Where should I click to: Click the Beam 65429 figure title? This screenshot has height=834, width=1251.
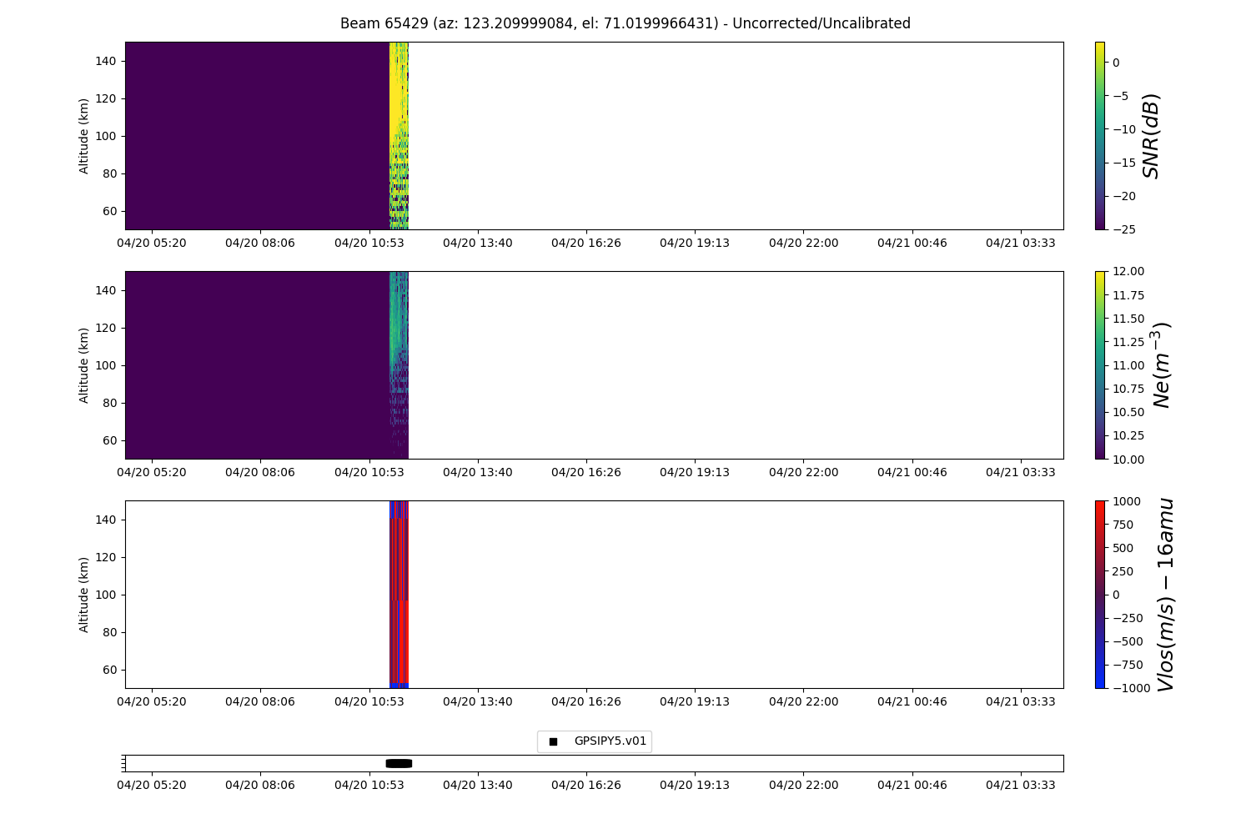pos(625,23)
